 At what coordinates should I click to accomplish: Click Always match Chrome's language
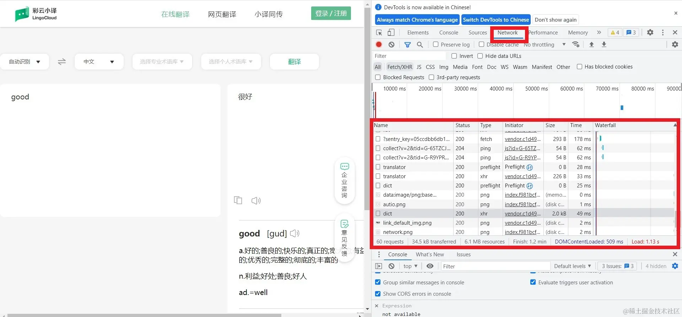point(417,20)
